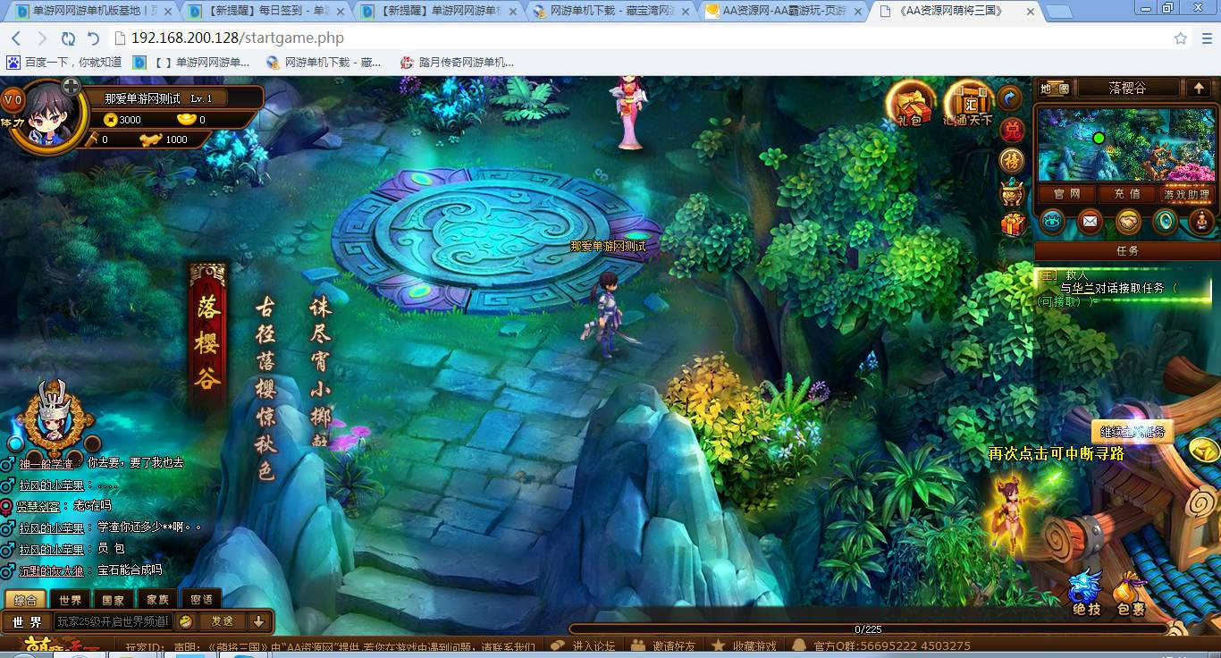Toggle the eye visibility icon under minimap
The image size is (1221, 658).
(1052, 221)
